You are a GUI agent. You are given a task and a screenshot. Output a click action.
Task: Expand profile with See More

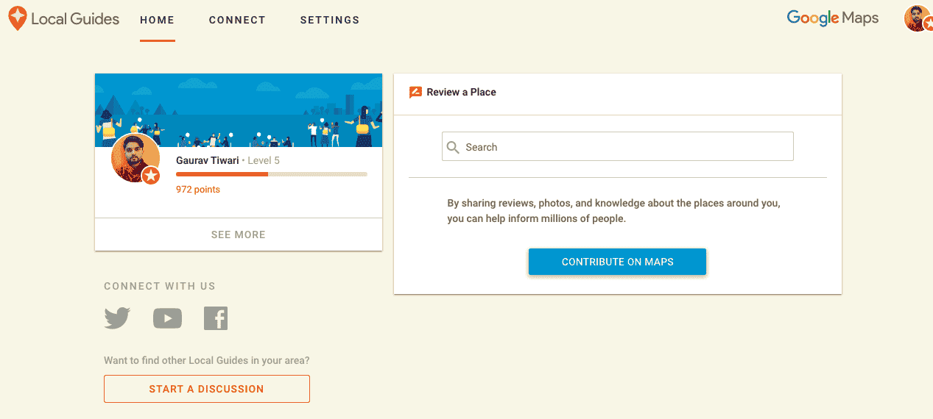point(238,234)
